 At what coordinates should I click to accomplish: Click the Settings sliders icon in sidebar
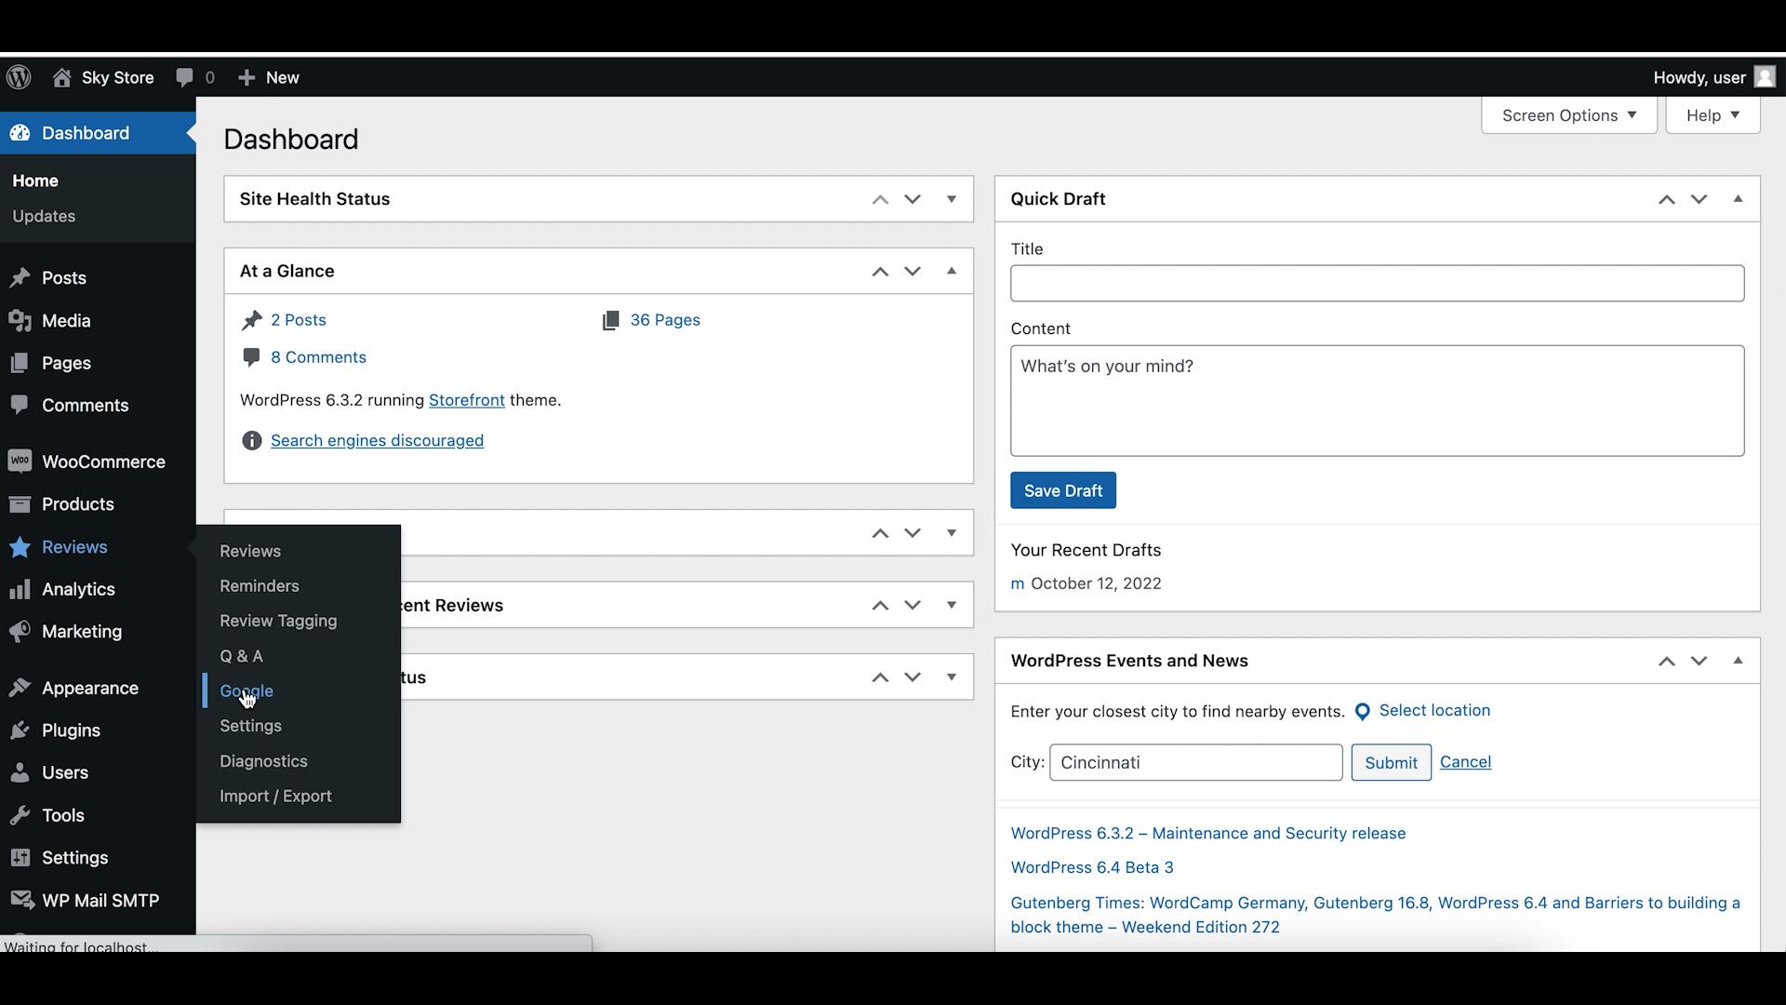tap(20, 858)
